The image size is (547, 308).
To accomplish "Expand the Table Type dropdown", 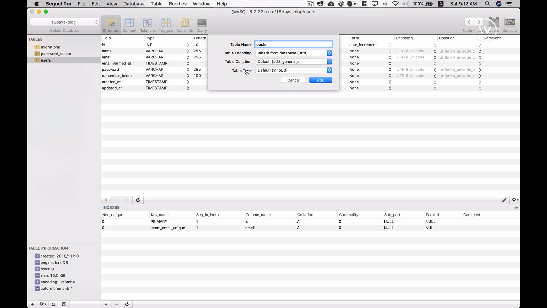I will [294, 70].
